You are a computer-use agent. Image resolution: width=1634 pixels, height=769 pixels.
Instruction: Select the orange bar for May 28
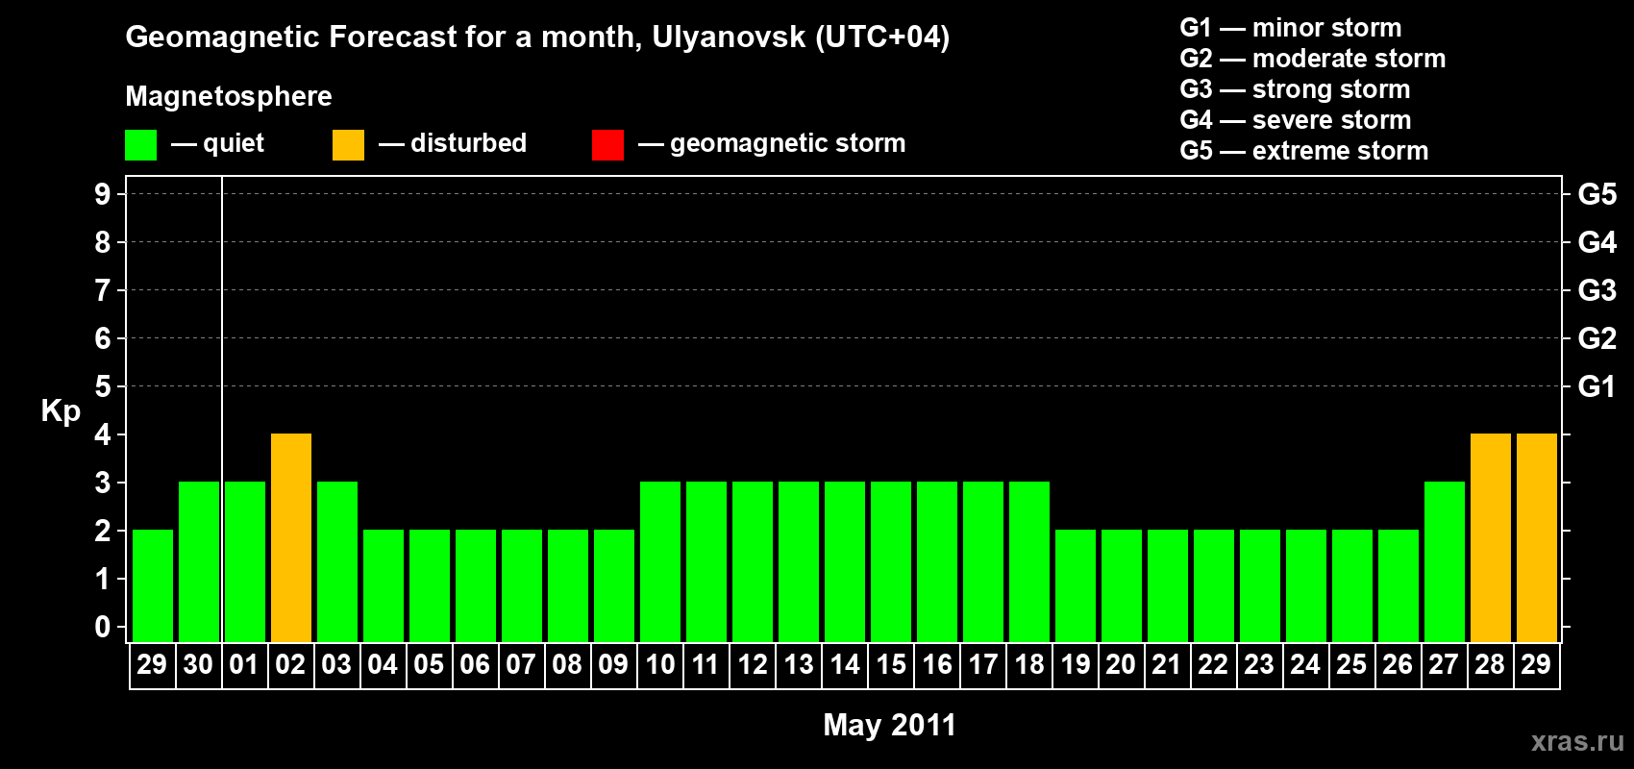tap(1491, 538)
